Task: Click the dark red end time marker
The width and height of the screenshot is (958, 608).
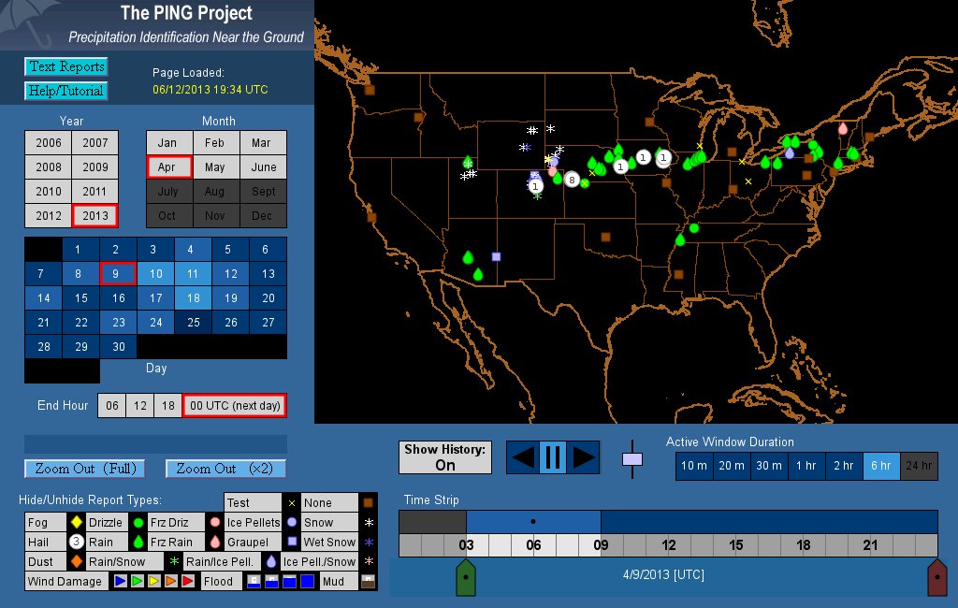Action: (936, 577)
